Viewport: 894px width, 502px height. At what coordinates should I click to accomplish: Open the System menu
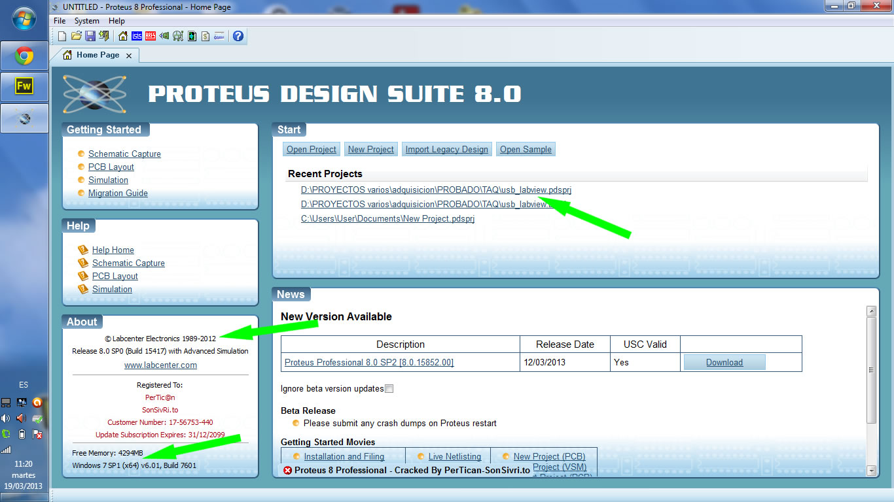pyautogui.click(x=87, y=21)
